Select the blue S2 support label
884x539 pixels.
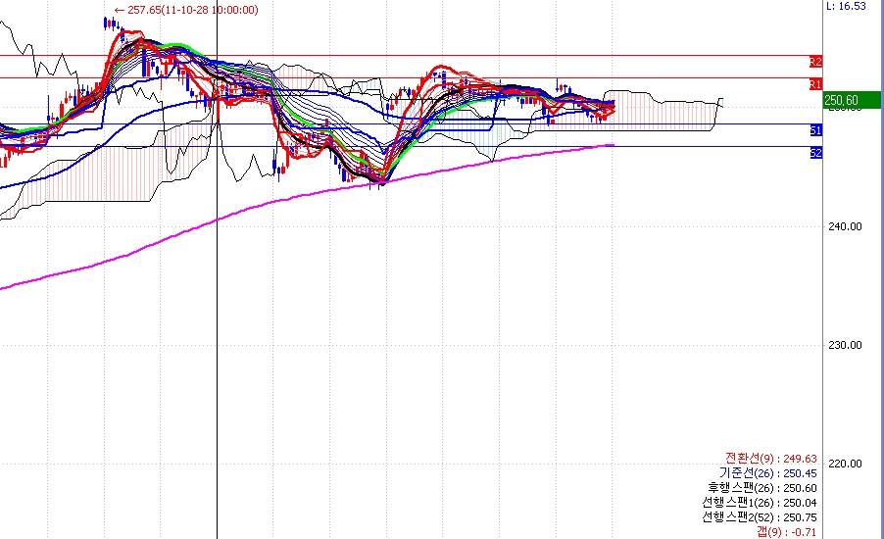pos(815,153)
